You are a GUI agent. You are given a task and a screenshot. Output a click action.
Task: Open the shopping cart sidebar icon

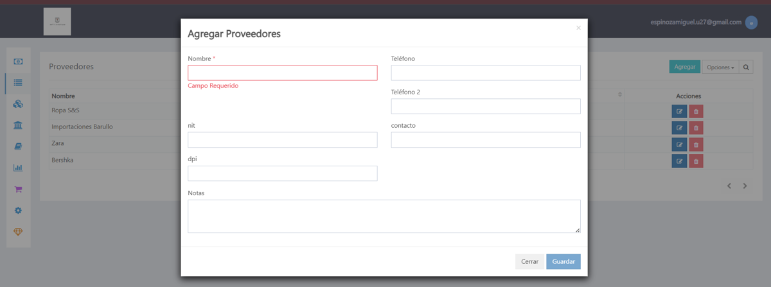click(18, 189)
